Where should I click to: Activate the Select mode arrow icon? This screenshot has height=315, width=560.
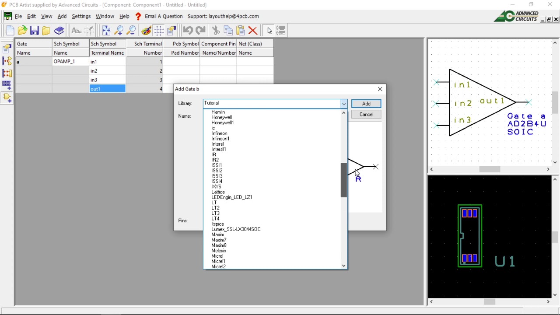click(x=269, y=30)
